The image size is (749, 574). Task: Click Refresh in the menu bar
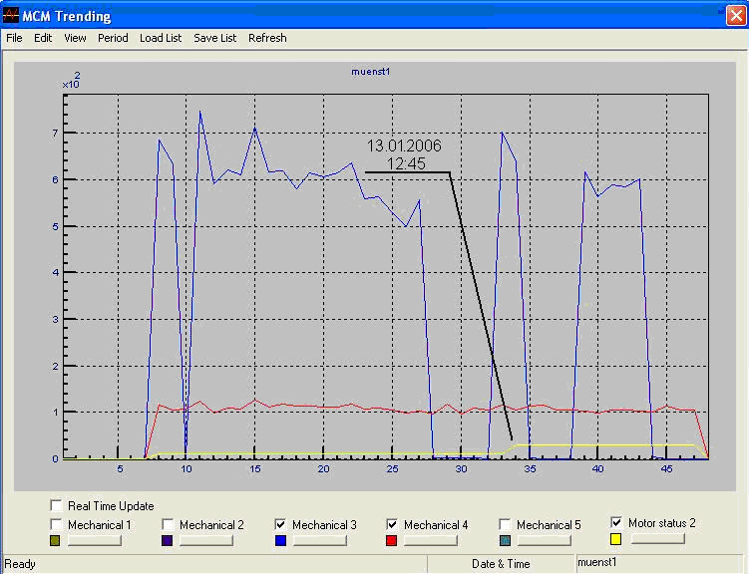(x=267, y=38)
